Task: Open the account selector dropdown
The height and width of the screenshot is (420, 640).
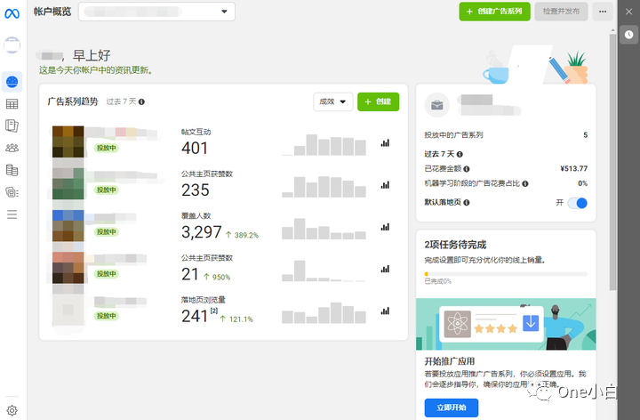Action: (156, 12)
